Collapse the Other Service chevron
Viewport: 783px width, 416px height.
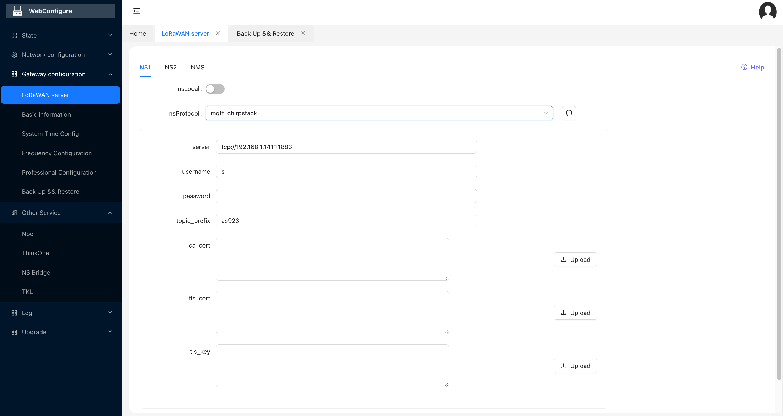(x=110, y=213)
